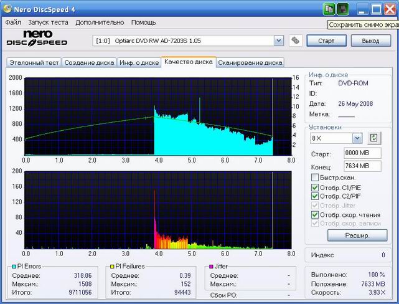Click the Расшир. button
Image resolution: width=399 pixels, height=304 pixels.
(x=349, y=235)
